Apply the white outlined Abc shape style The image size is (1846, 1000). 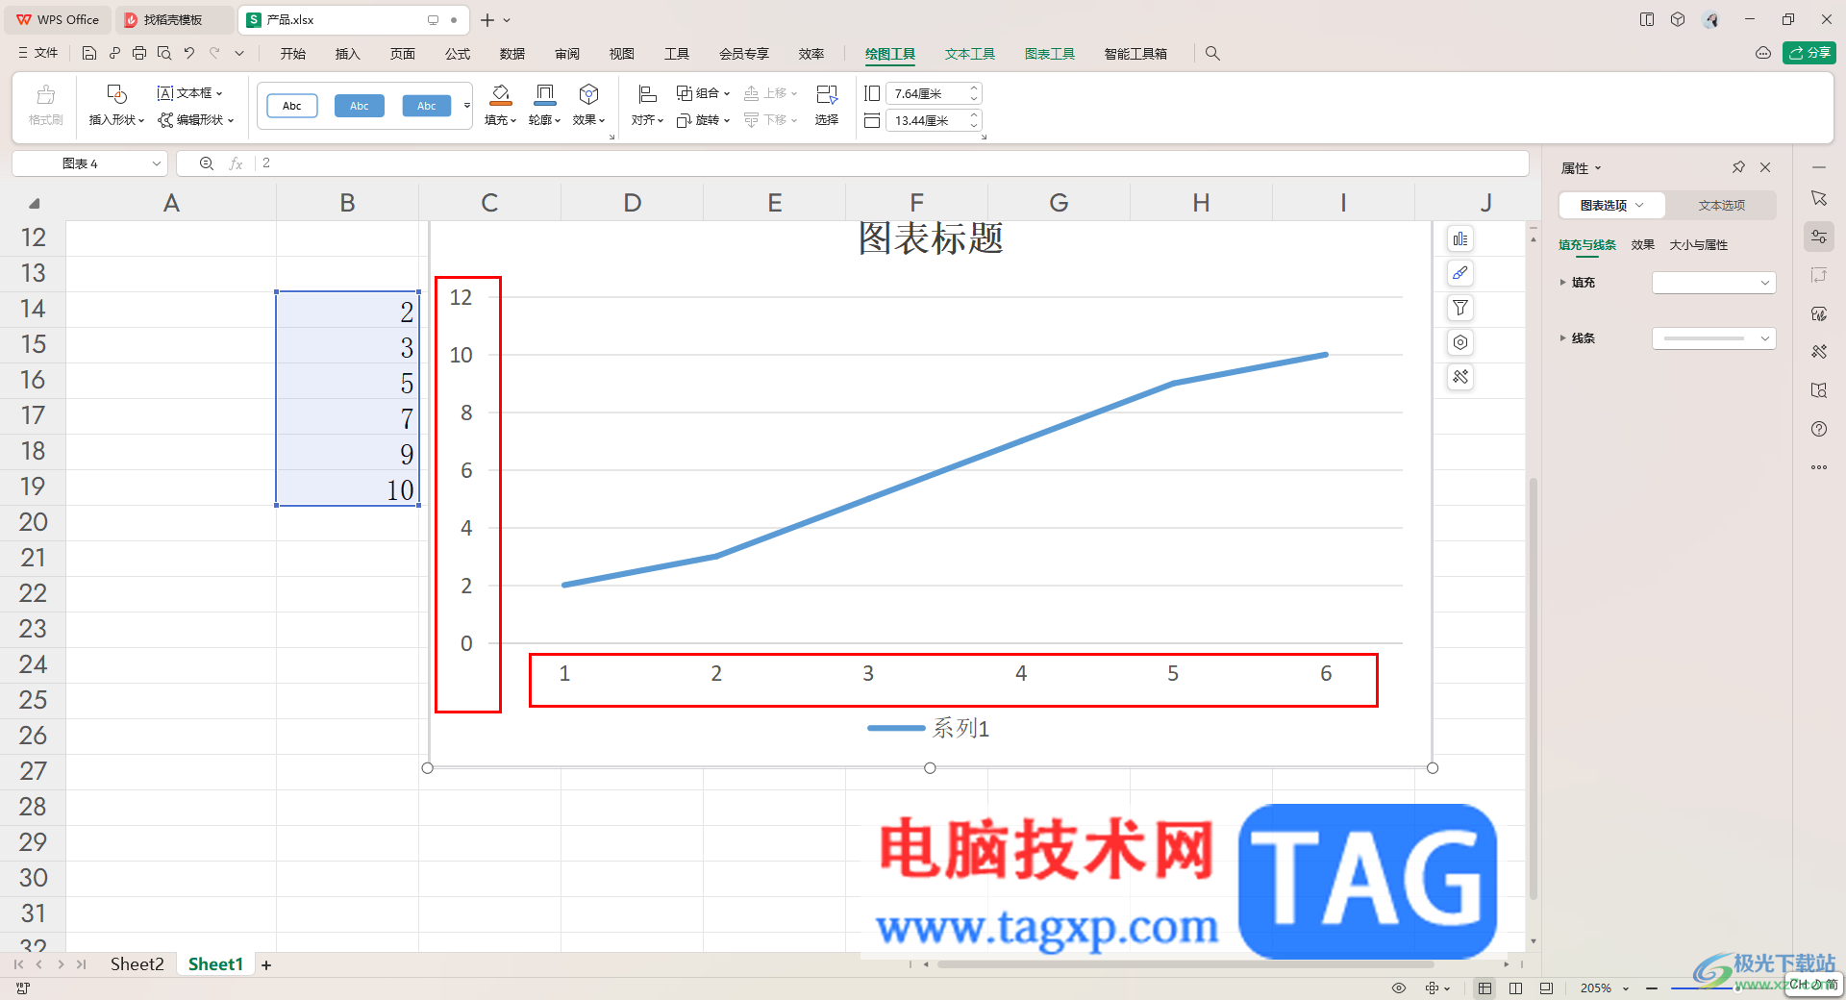[292, 106]
